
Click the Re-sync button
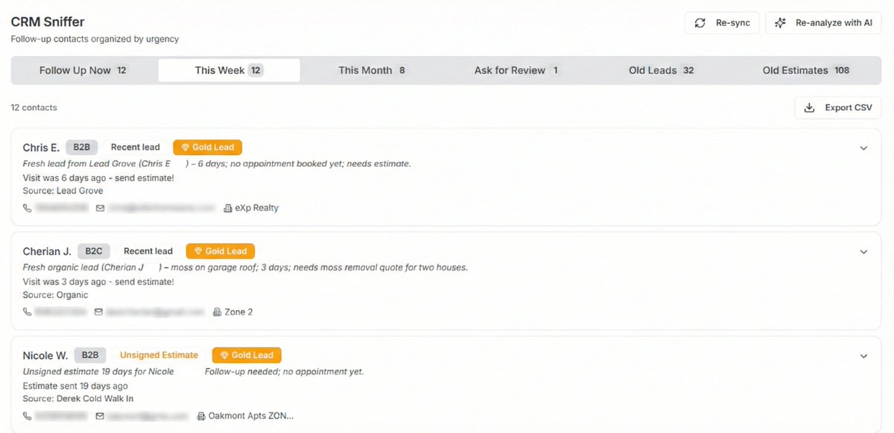(722, 23)
